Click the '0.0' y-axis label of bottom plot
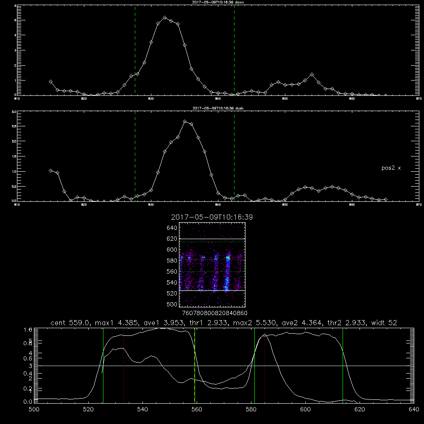This screenshot has height=424, width=424. coord(28,402)
